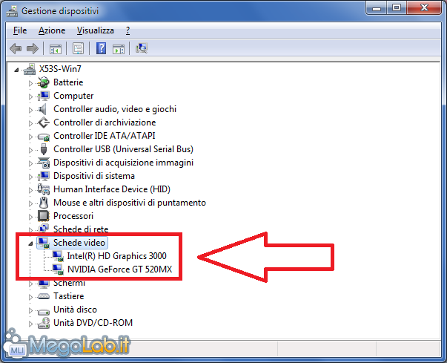The height and width of the screenshot is (363, 447).
Task: Click the Back arrow toolbar icon
Action: point(16,48)
